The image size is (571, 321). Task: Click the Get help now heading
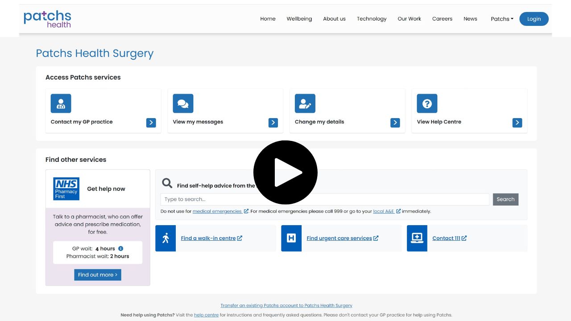106,189
